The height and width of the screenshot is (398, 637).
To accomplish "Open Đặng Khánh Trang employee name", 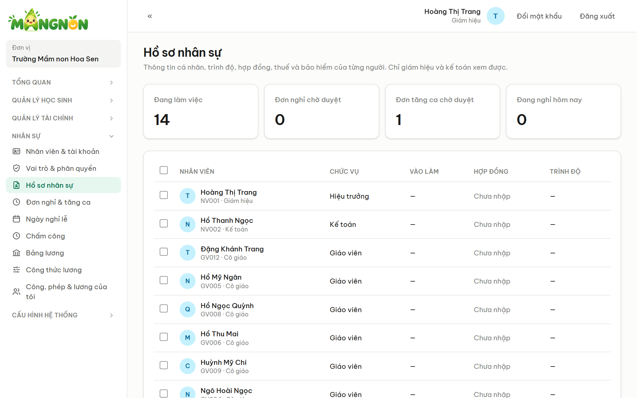I will click(232, 249).
